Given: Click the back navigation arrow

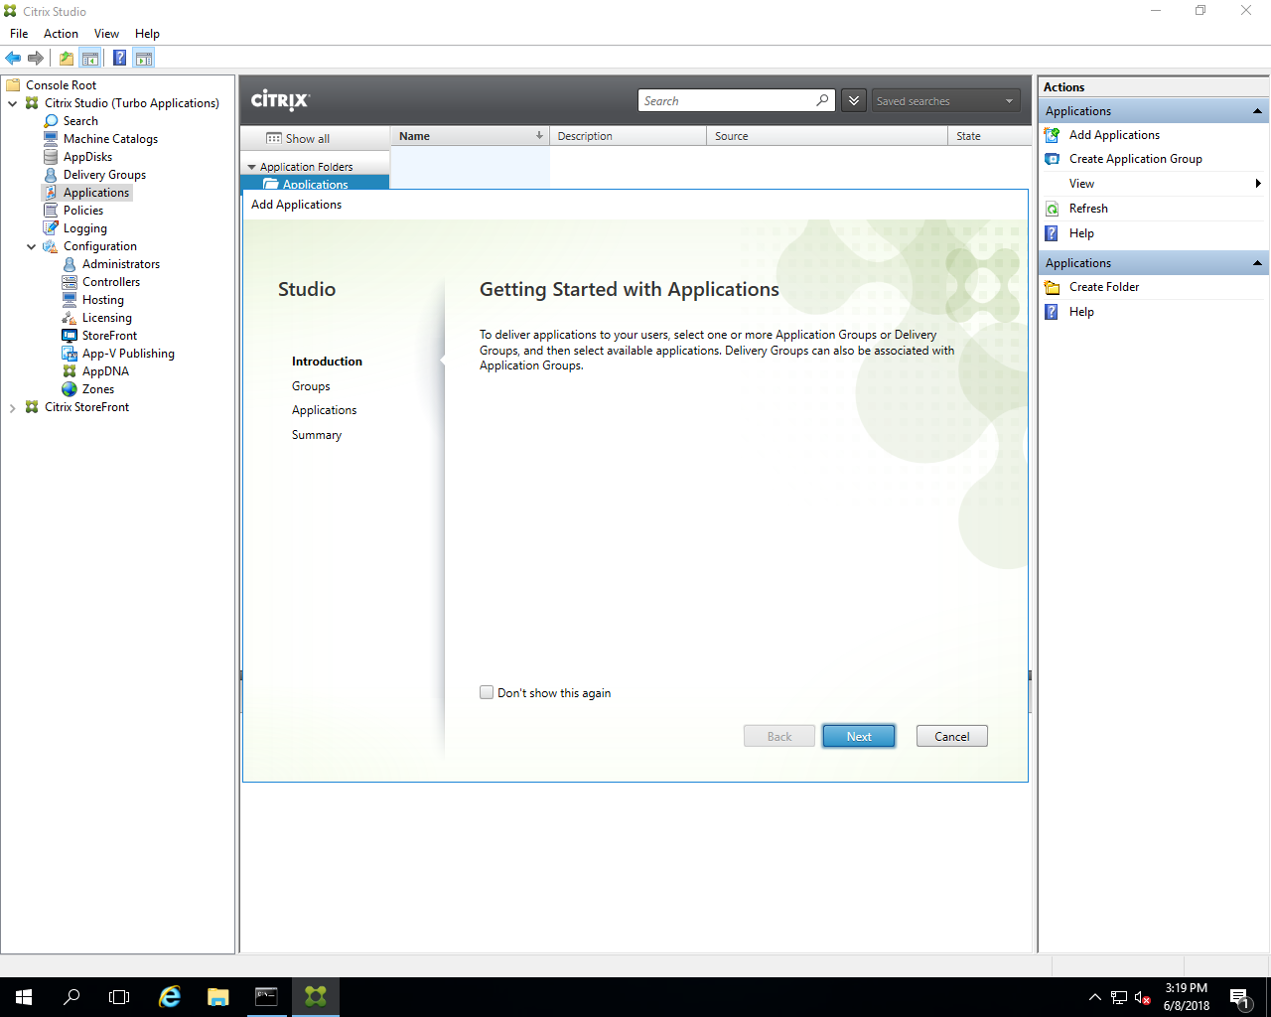Looking at the screenshot, I should click(x=13, y=57).
